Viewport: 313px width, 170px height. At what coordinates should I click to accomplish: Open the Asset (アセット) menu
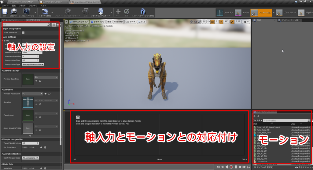coord(22,6)
